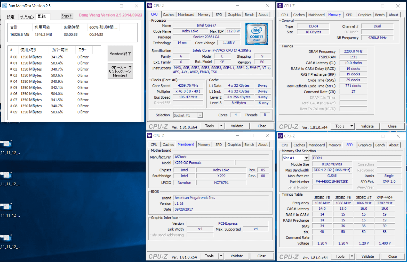Click Close in the Memory window
The width and height of the screenshot is (407, 262).
click(392, 126)
